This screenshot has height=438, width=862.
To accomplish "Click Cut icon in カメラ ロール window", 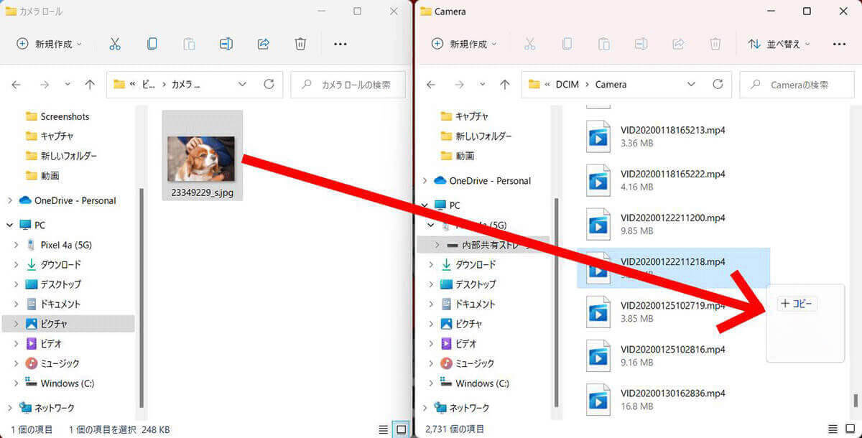I will [114, 44].
